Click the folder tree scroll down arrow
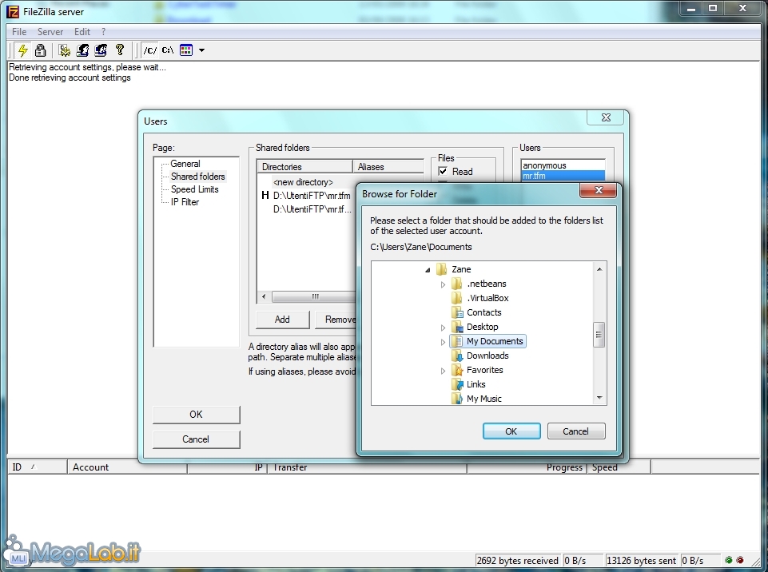768x572 pixels. pyautogui.click(x=599, y=398)
